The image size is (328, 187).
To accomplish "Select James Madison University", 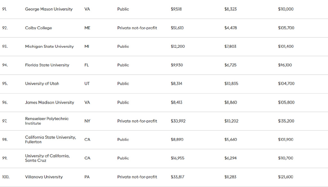I will (49, 102).
